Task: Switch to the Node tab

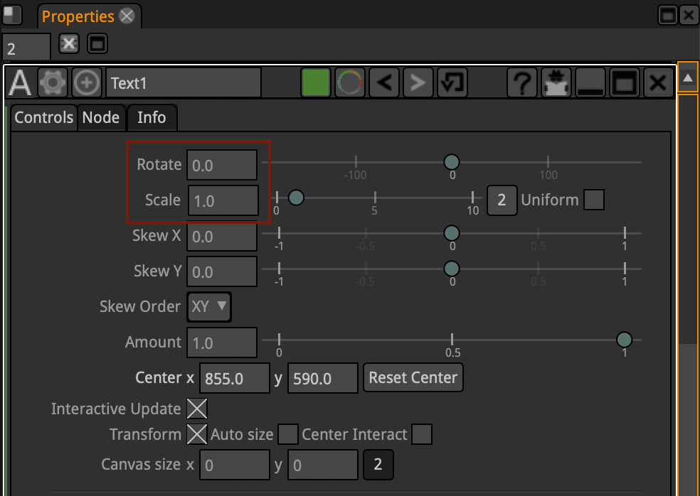Action: pos(101,117)
